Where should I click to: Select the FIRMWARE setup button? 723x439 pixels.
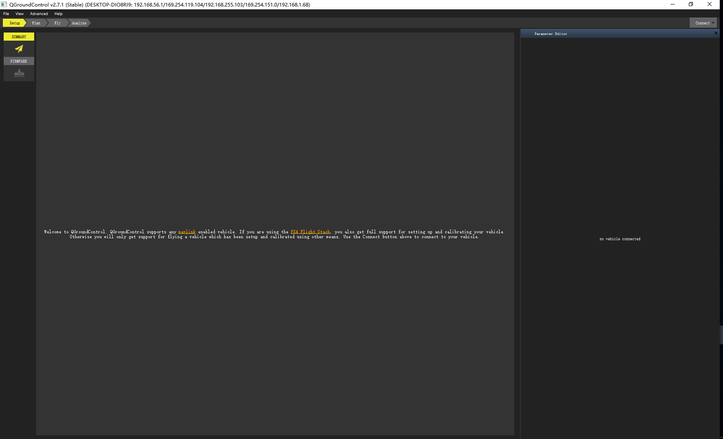(x=19, y=61)
